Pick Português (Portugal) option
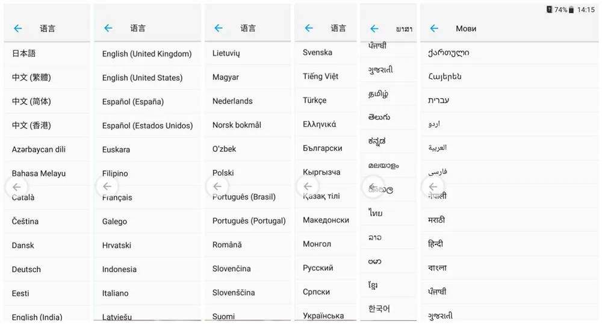602x324 pixels. tap(247, 221)
